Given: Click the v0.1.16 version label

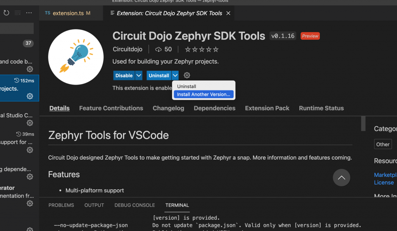Looking at the screenshot, I should 283,36.
